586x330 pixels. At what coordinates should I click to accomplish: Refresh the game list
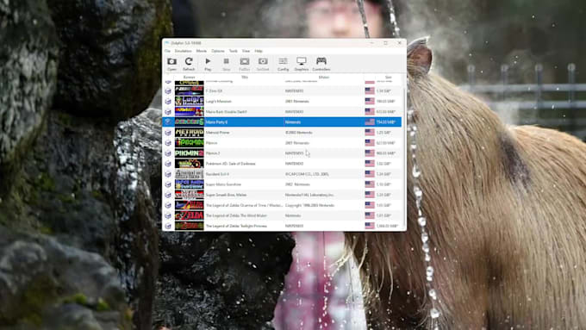point(189,64)
